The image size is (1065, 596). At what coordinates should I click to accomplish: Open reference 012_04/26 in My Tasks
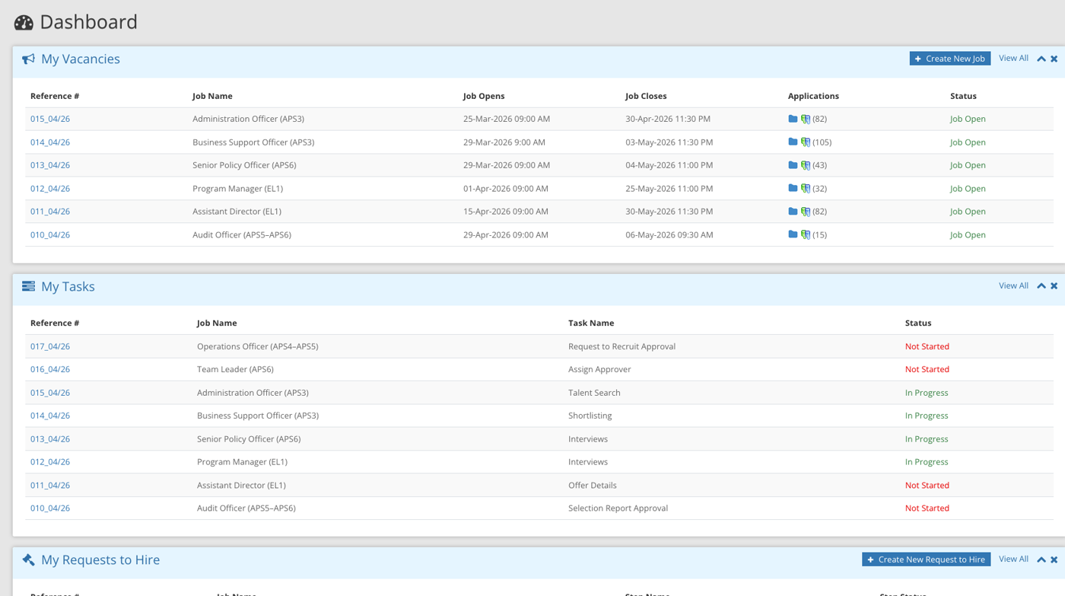(x=50, y=462)
